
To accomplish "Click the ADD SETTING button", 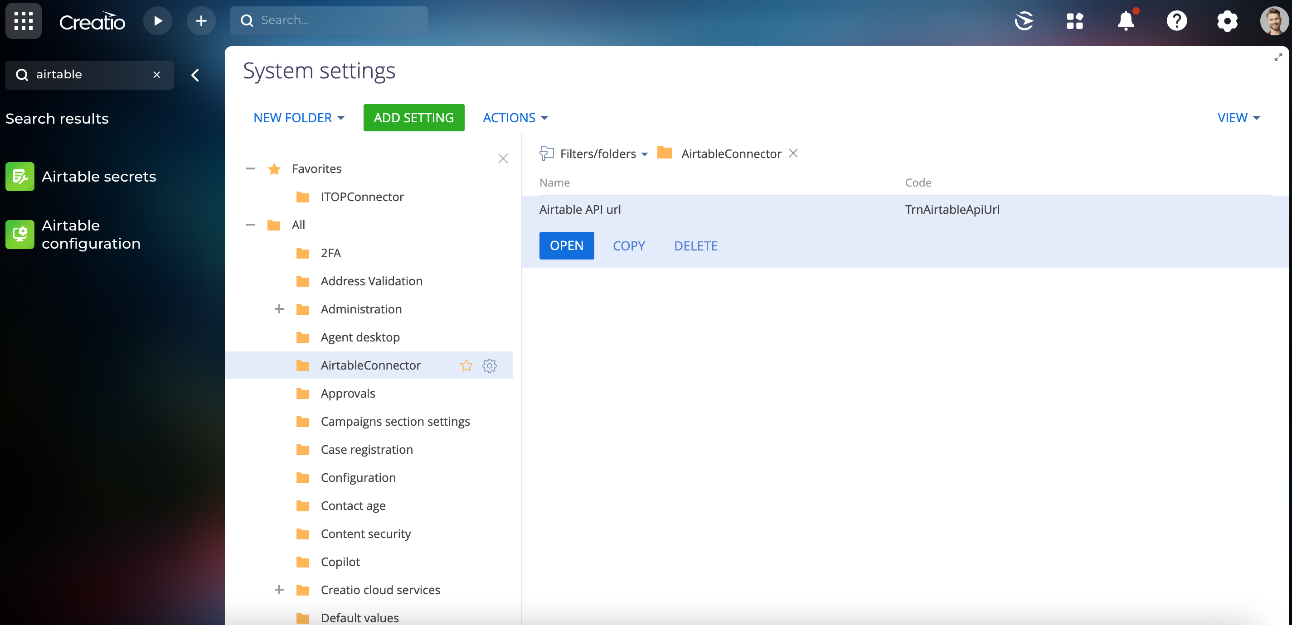I will (414, 118).
